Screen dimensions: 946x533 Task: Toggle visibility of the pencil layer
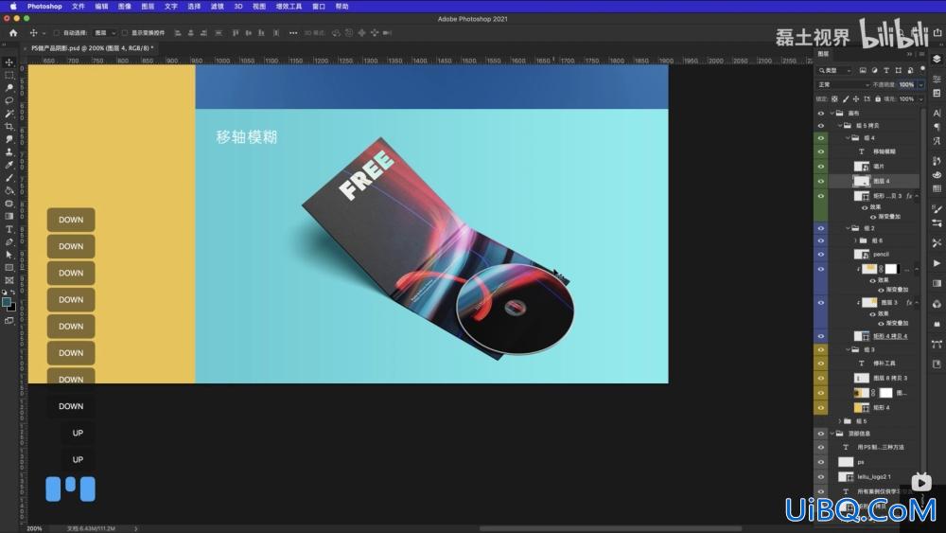(x=820, y=254)
